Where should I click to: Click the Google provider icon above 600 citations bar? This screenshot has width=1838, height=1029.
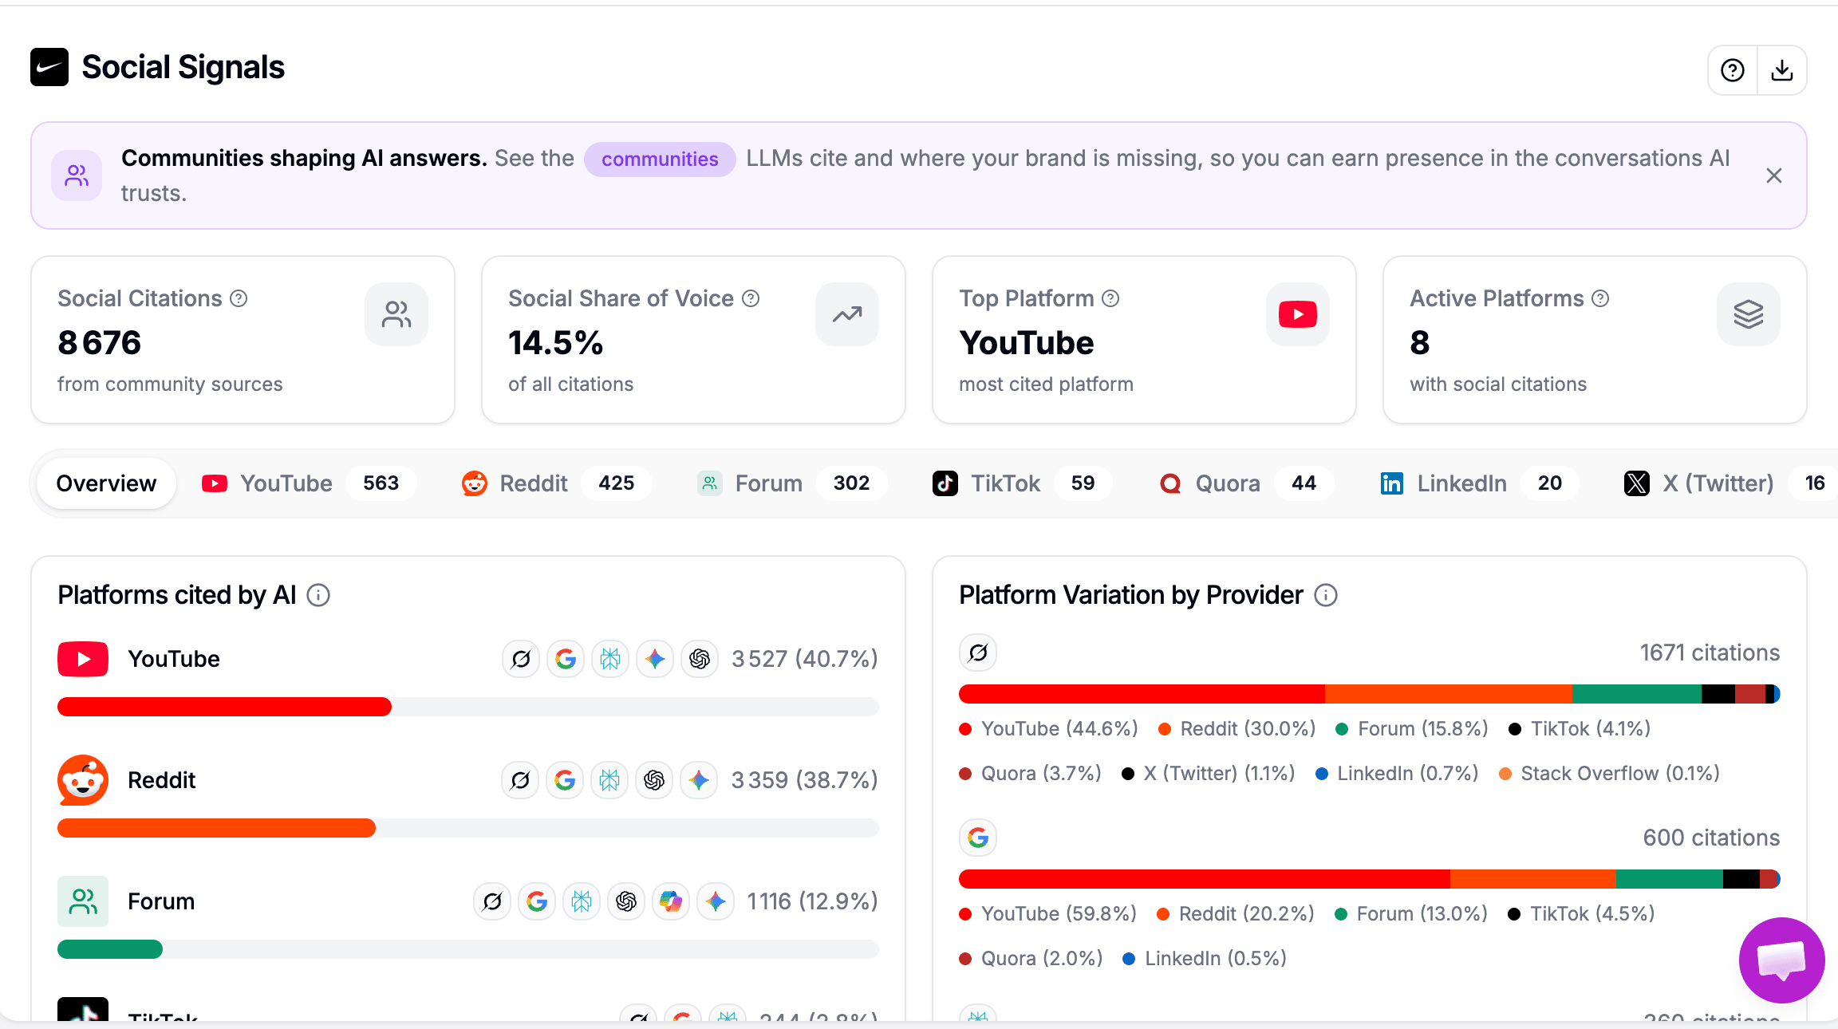tap(978, 838)
